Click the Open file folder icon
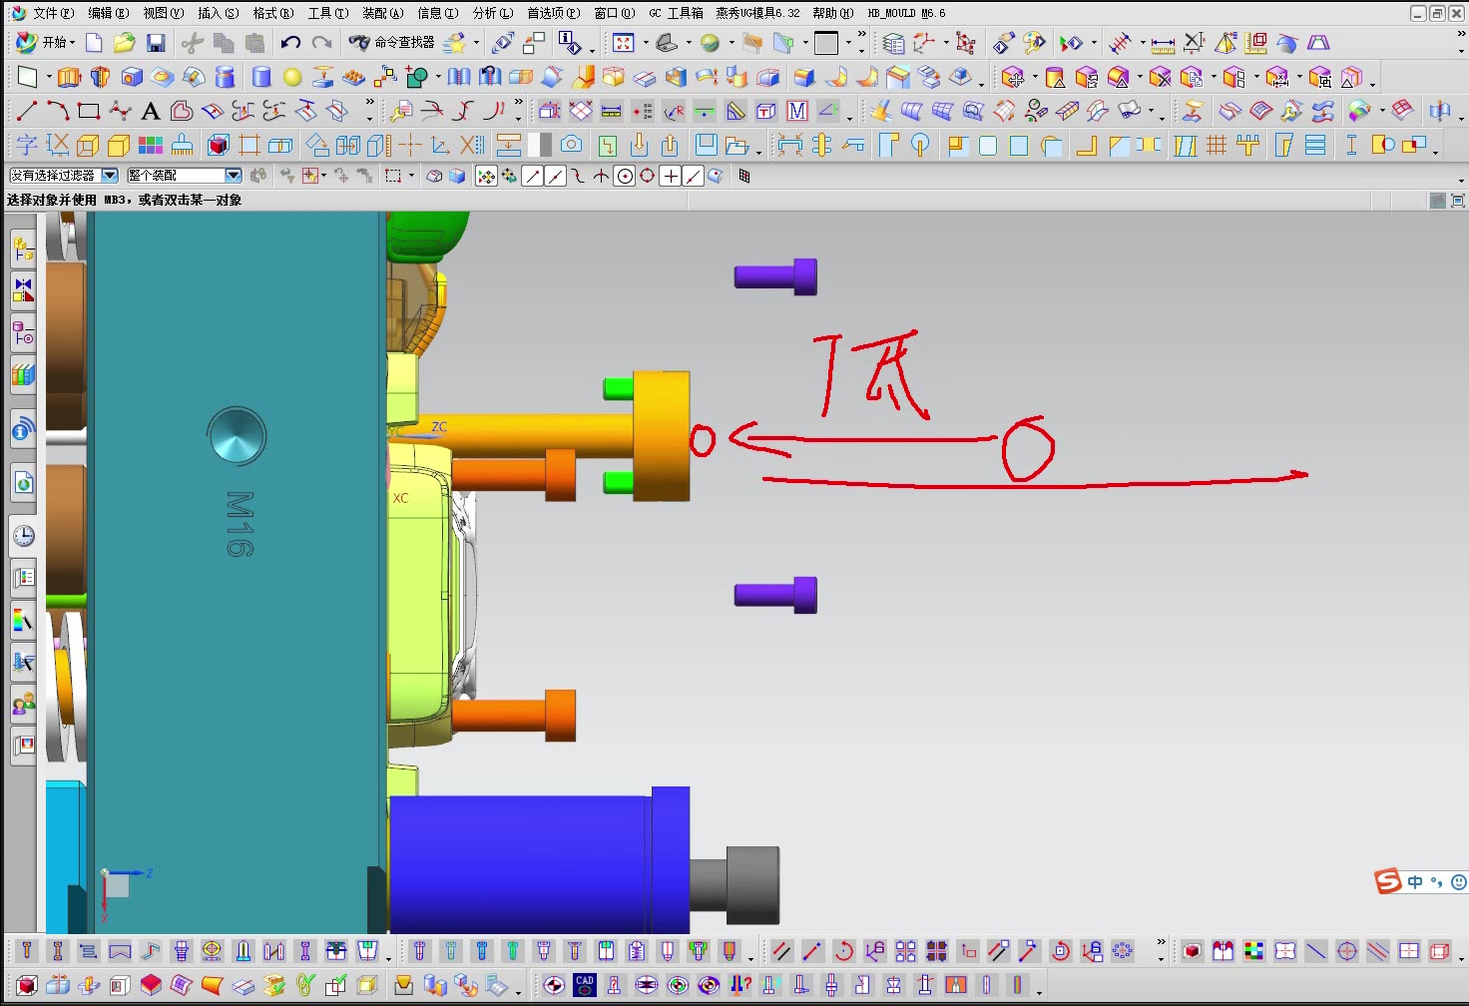 tap(124, 43)
